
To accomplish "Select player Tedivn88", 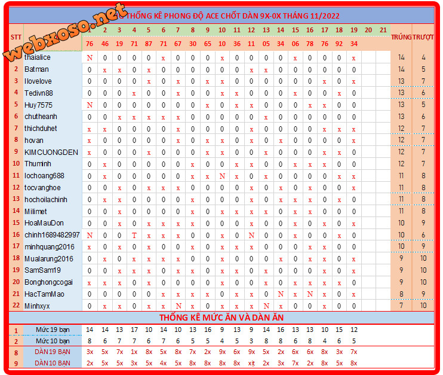I will coord(38,93).
